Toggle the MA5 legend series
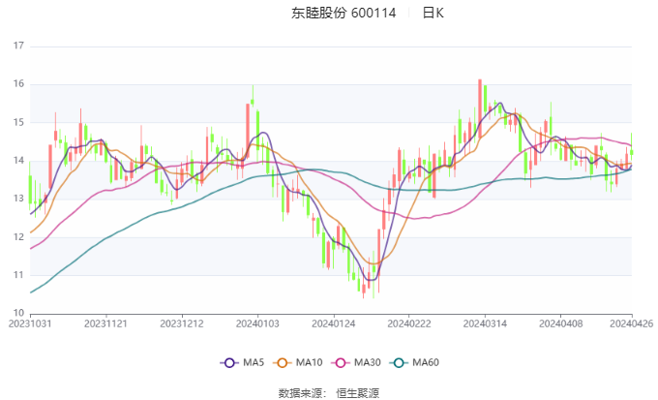The height and width of the screenshot is (400, 658). click(x=242, y=362)
